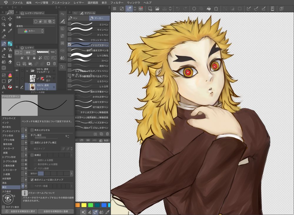Click the help question-mark icon in command bar
Image resolution: width=294 pixels, height=215 pixels.
[281, 9]
